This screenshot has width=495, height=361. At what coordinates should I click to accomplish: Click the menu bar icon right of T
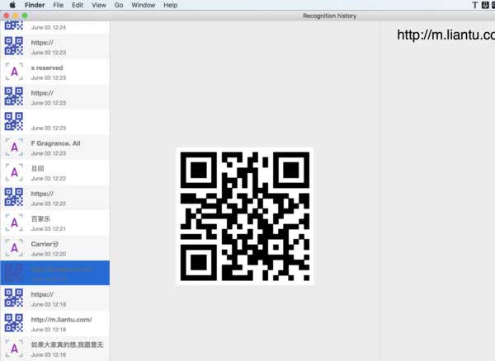tap(485, 5)
